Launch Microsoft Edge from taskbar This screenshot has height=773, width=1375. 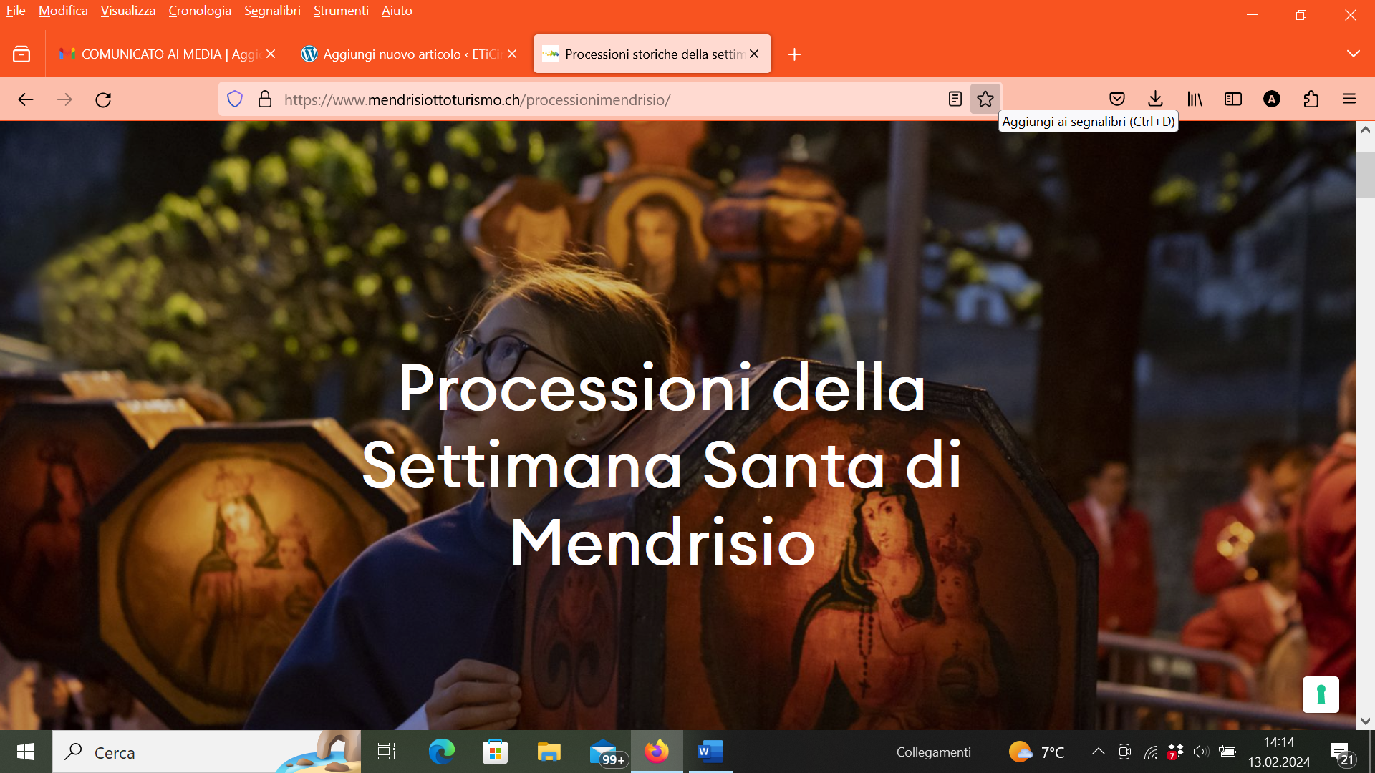click(x=441, y=752)
